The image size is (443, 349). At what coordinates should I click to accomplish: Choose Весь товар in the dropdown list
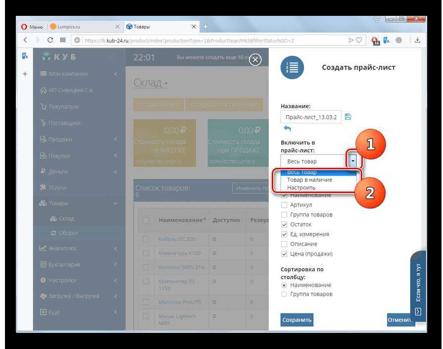coord(318,172)
